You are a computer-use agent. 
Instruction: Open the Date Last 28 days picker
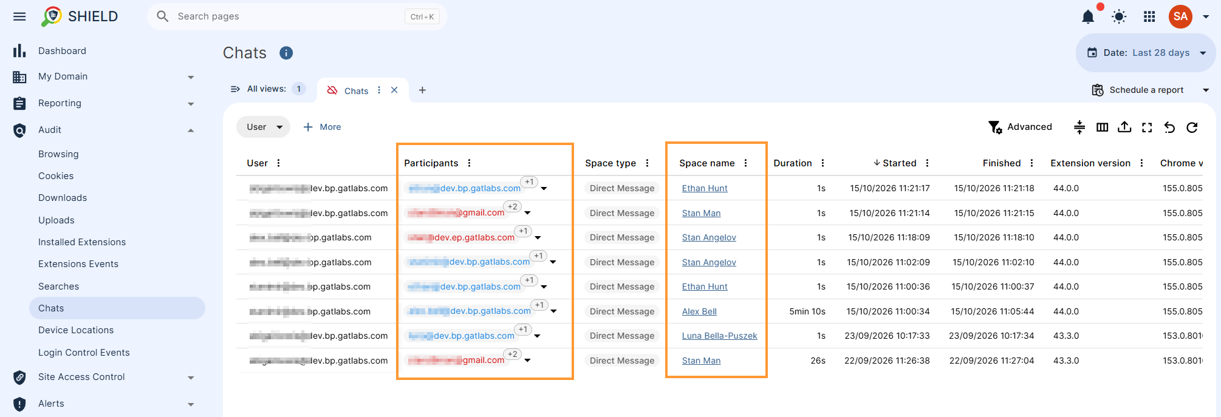(1146, 53)
